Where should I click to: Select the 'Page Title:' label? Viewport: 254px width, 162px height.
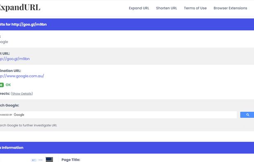[71, 160]
